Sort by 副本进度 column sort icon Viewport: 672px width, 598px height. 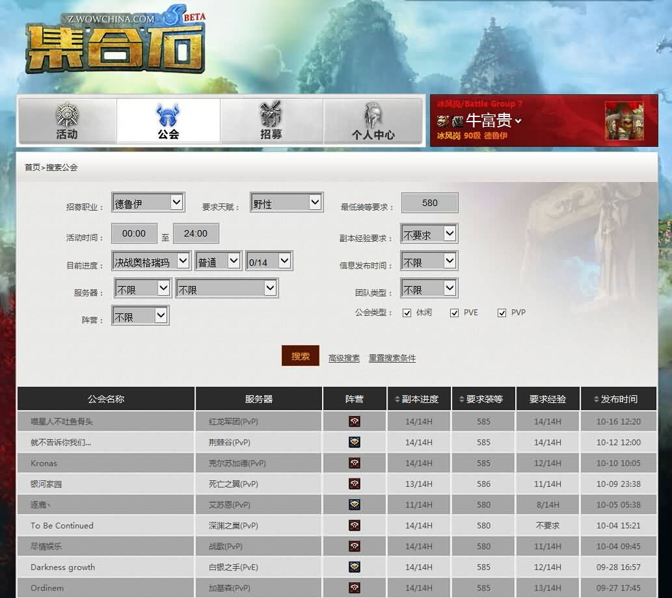tap(397, 399)
